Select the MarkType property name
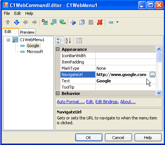The width and height of the screenshot is (165, 145). tap(78, 68)
